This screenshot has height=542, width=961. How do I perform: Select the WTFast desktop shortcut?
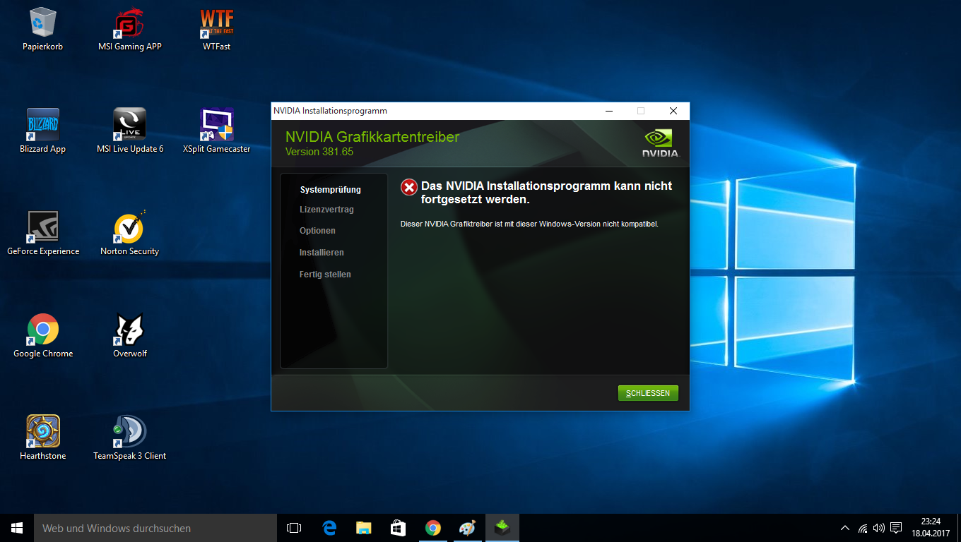pyautogui.click(x=216, y=30)
